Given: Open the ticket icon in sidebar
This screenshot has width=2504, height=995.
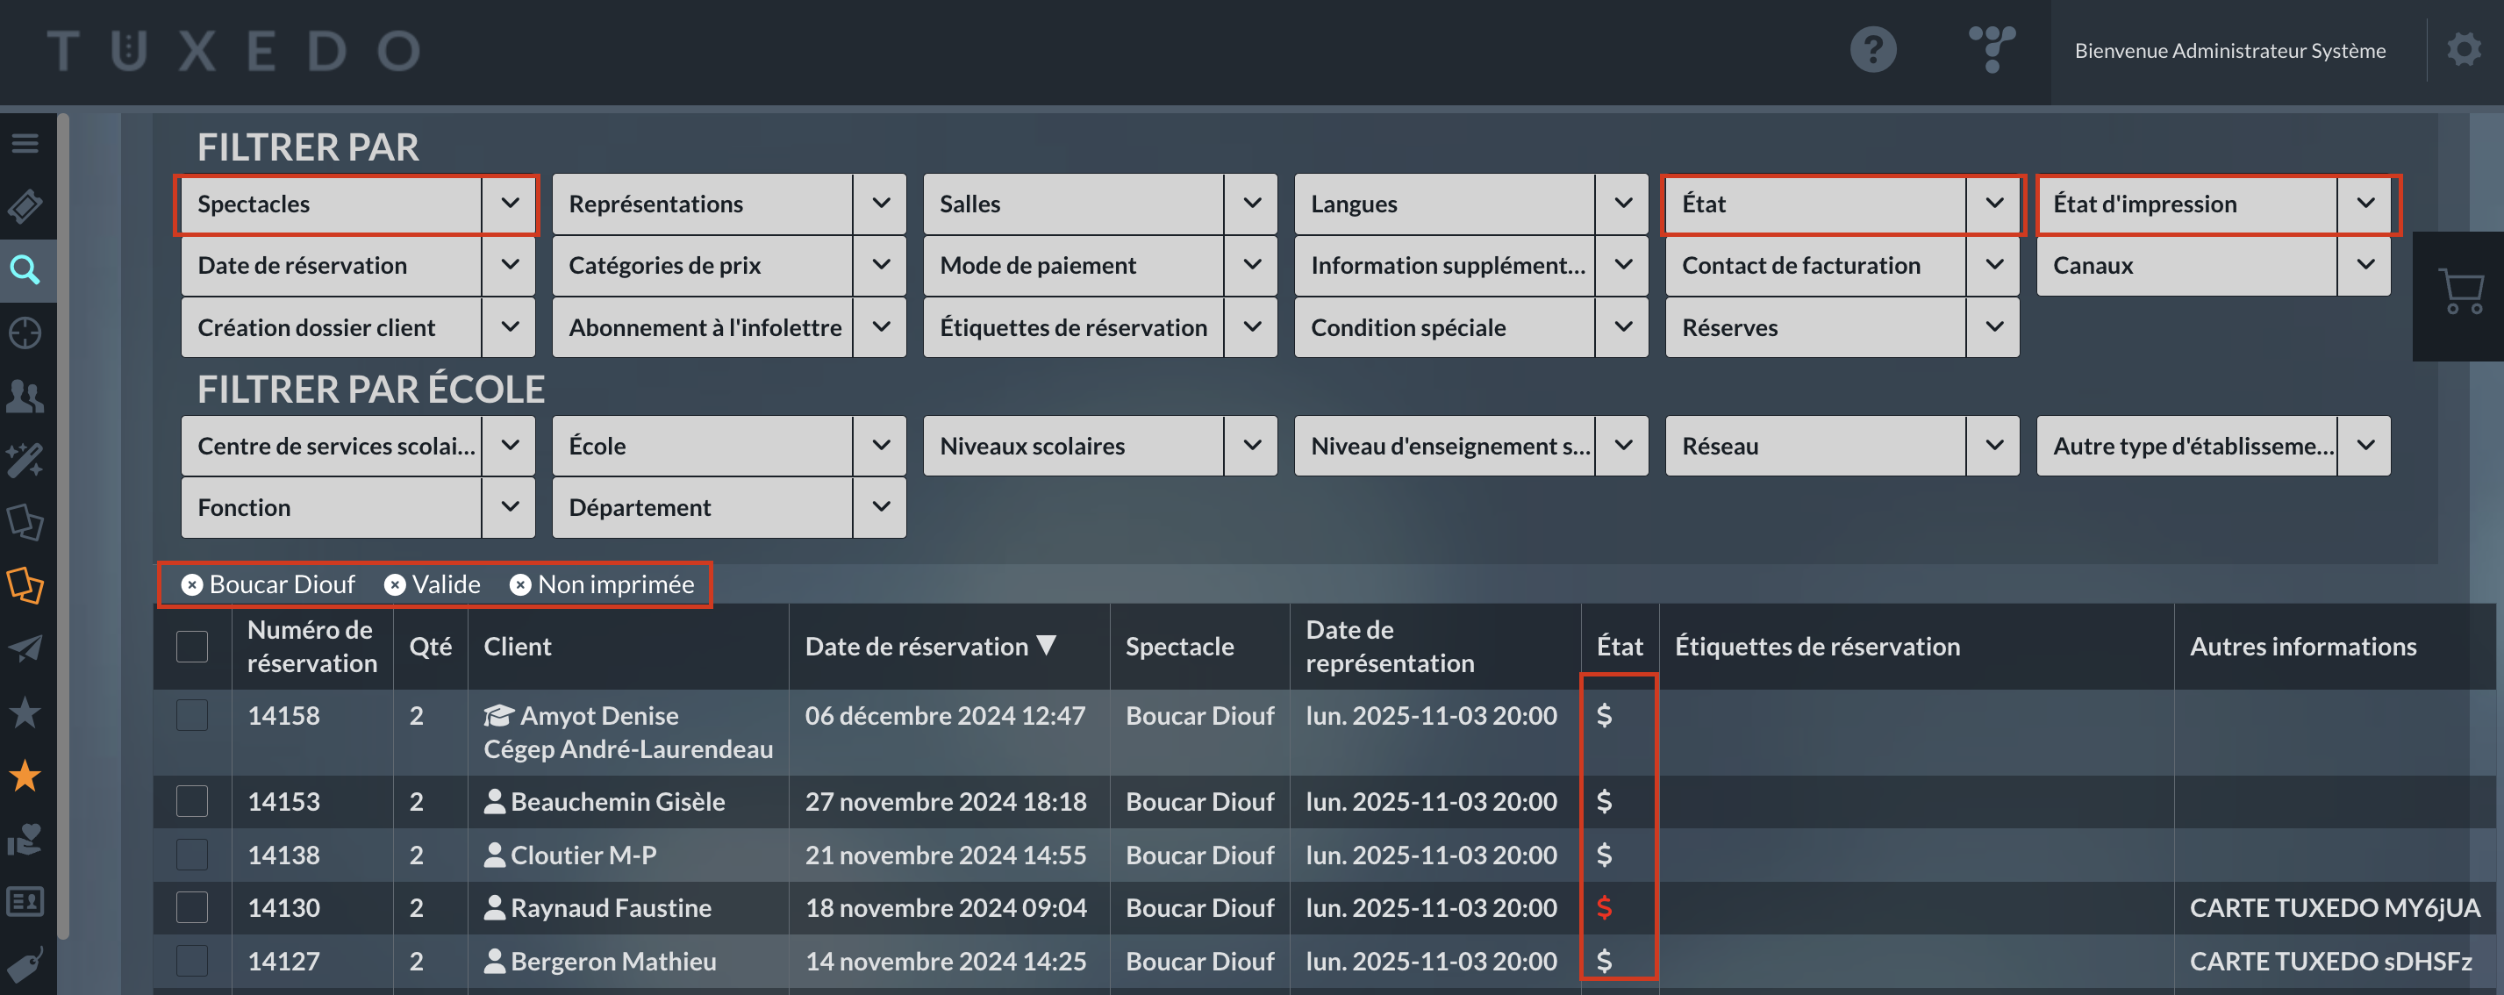Looking at the screenshot, I should 25,206.
